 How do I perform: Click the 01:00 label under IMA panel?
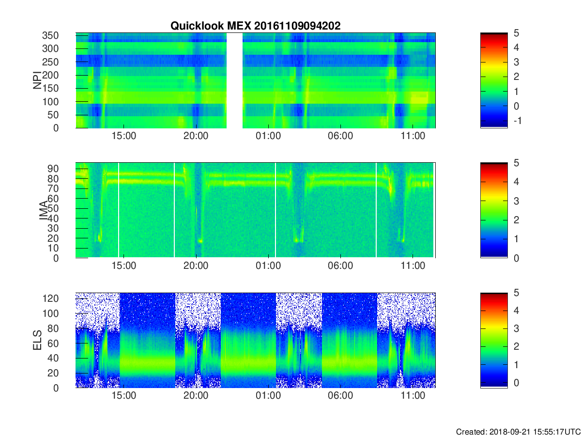coord(268,266)
